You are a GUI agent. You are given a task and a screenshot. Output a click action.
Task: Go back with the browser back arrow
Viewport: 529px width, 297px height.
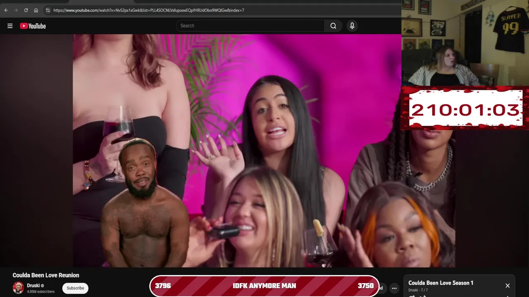[x=6, y=10]
